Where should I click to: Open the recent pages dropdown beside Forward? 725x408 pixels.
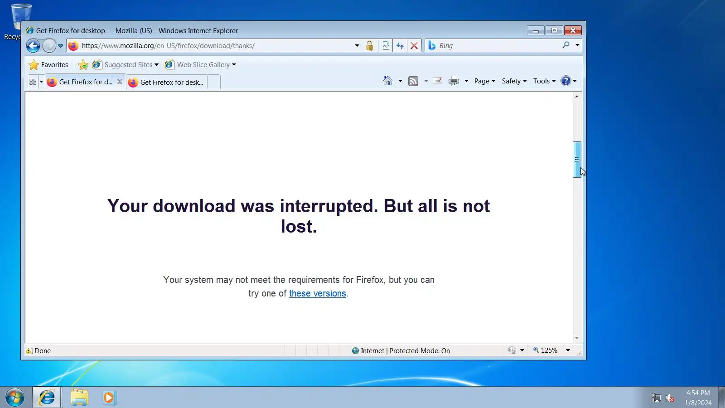(x=60, y=46)
